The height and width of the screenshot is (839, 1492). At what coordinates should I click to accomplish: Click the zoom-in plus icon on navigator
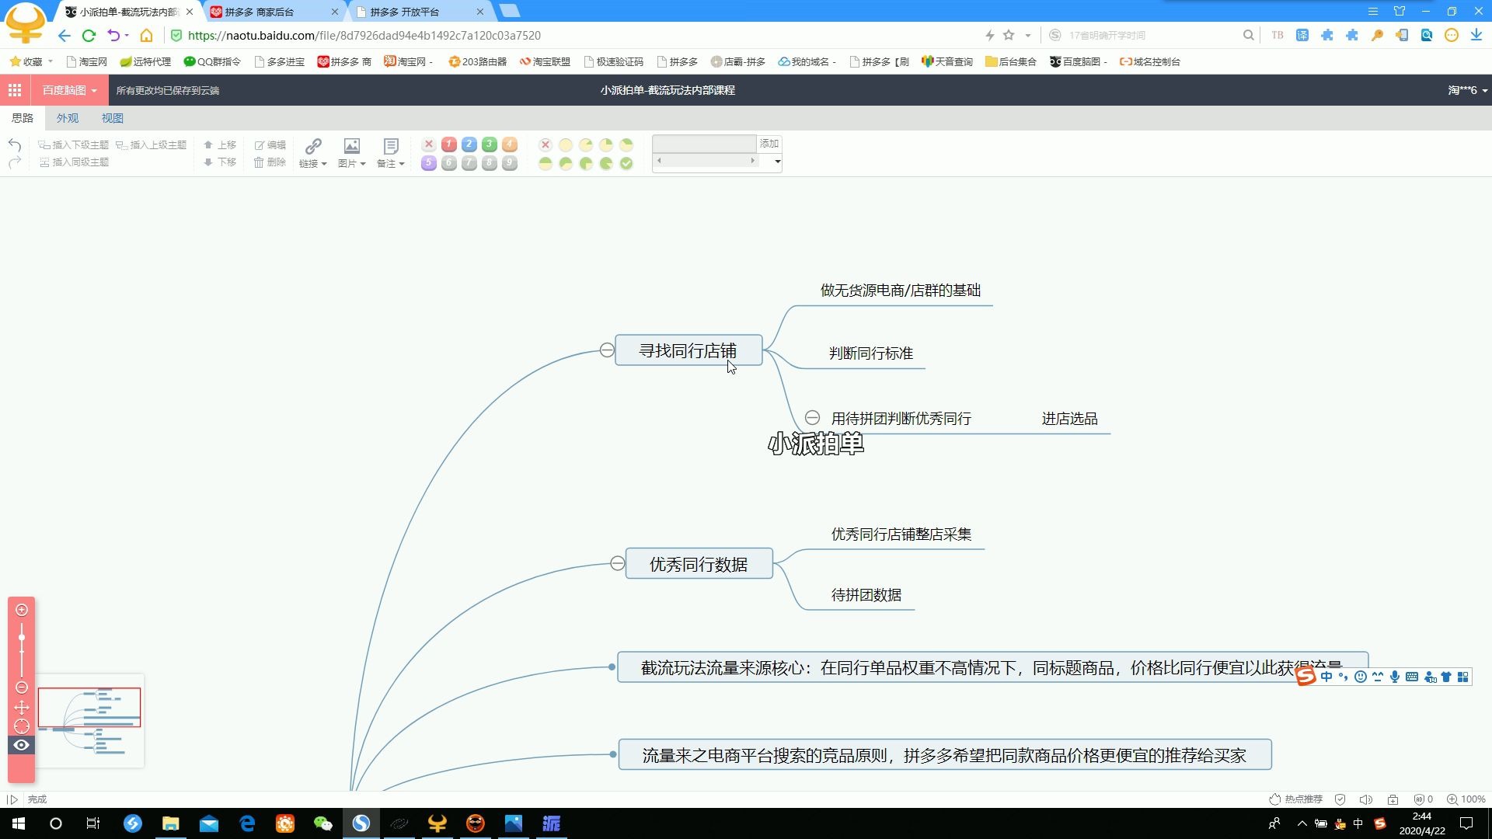coord(22,610)
